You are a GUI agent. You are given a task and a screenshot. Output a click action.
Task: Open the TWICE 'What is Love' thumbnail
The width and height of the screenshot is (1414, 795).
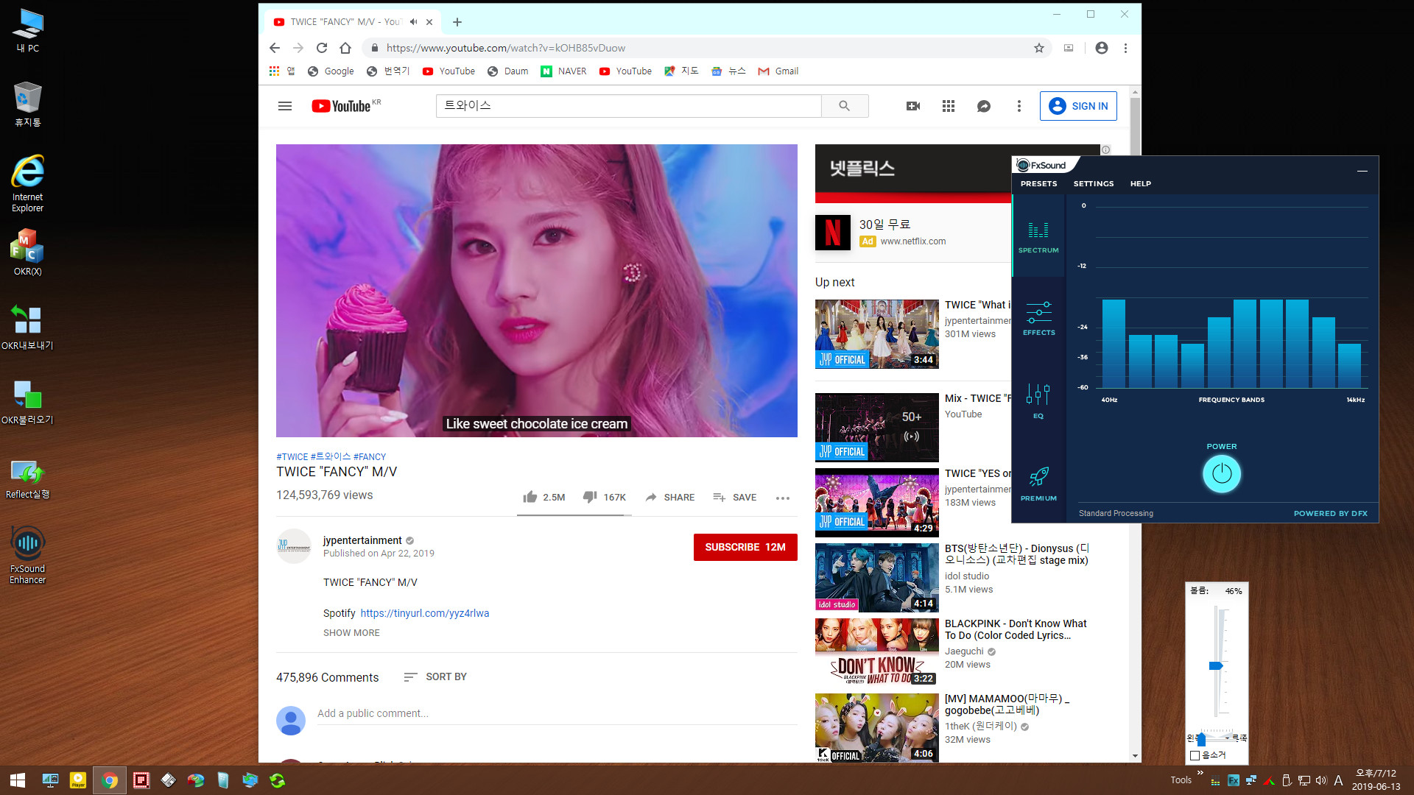point(876,334)
